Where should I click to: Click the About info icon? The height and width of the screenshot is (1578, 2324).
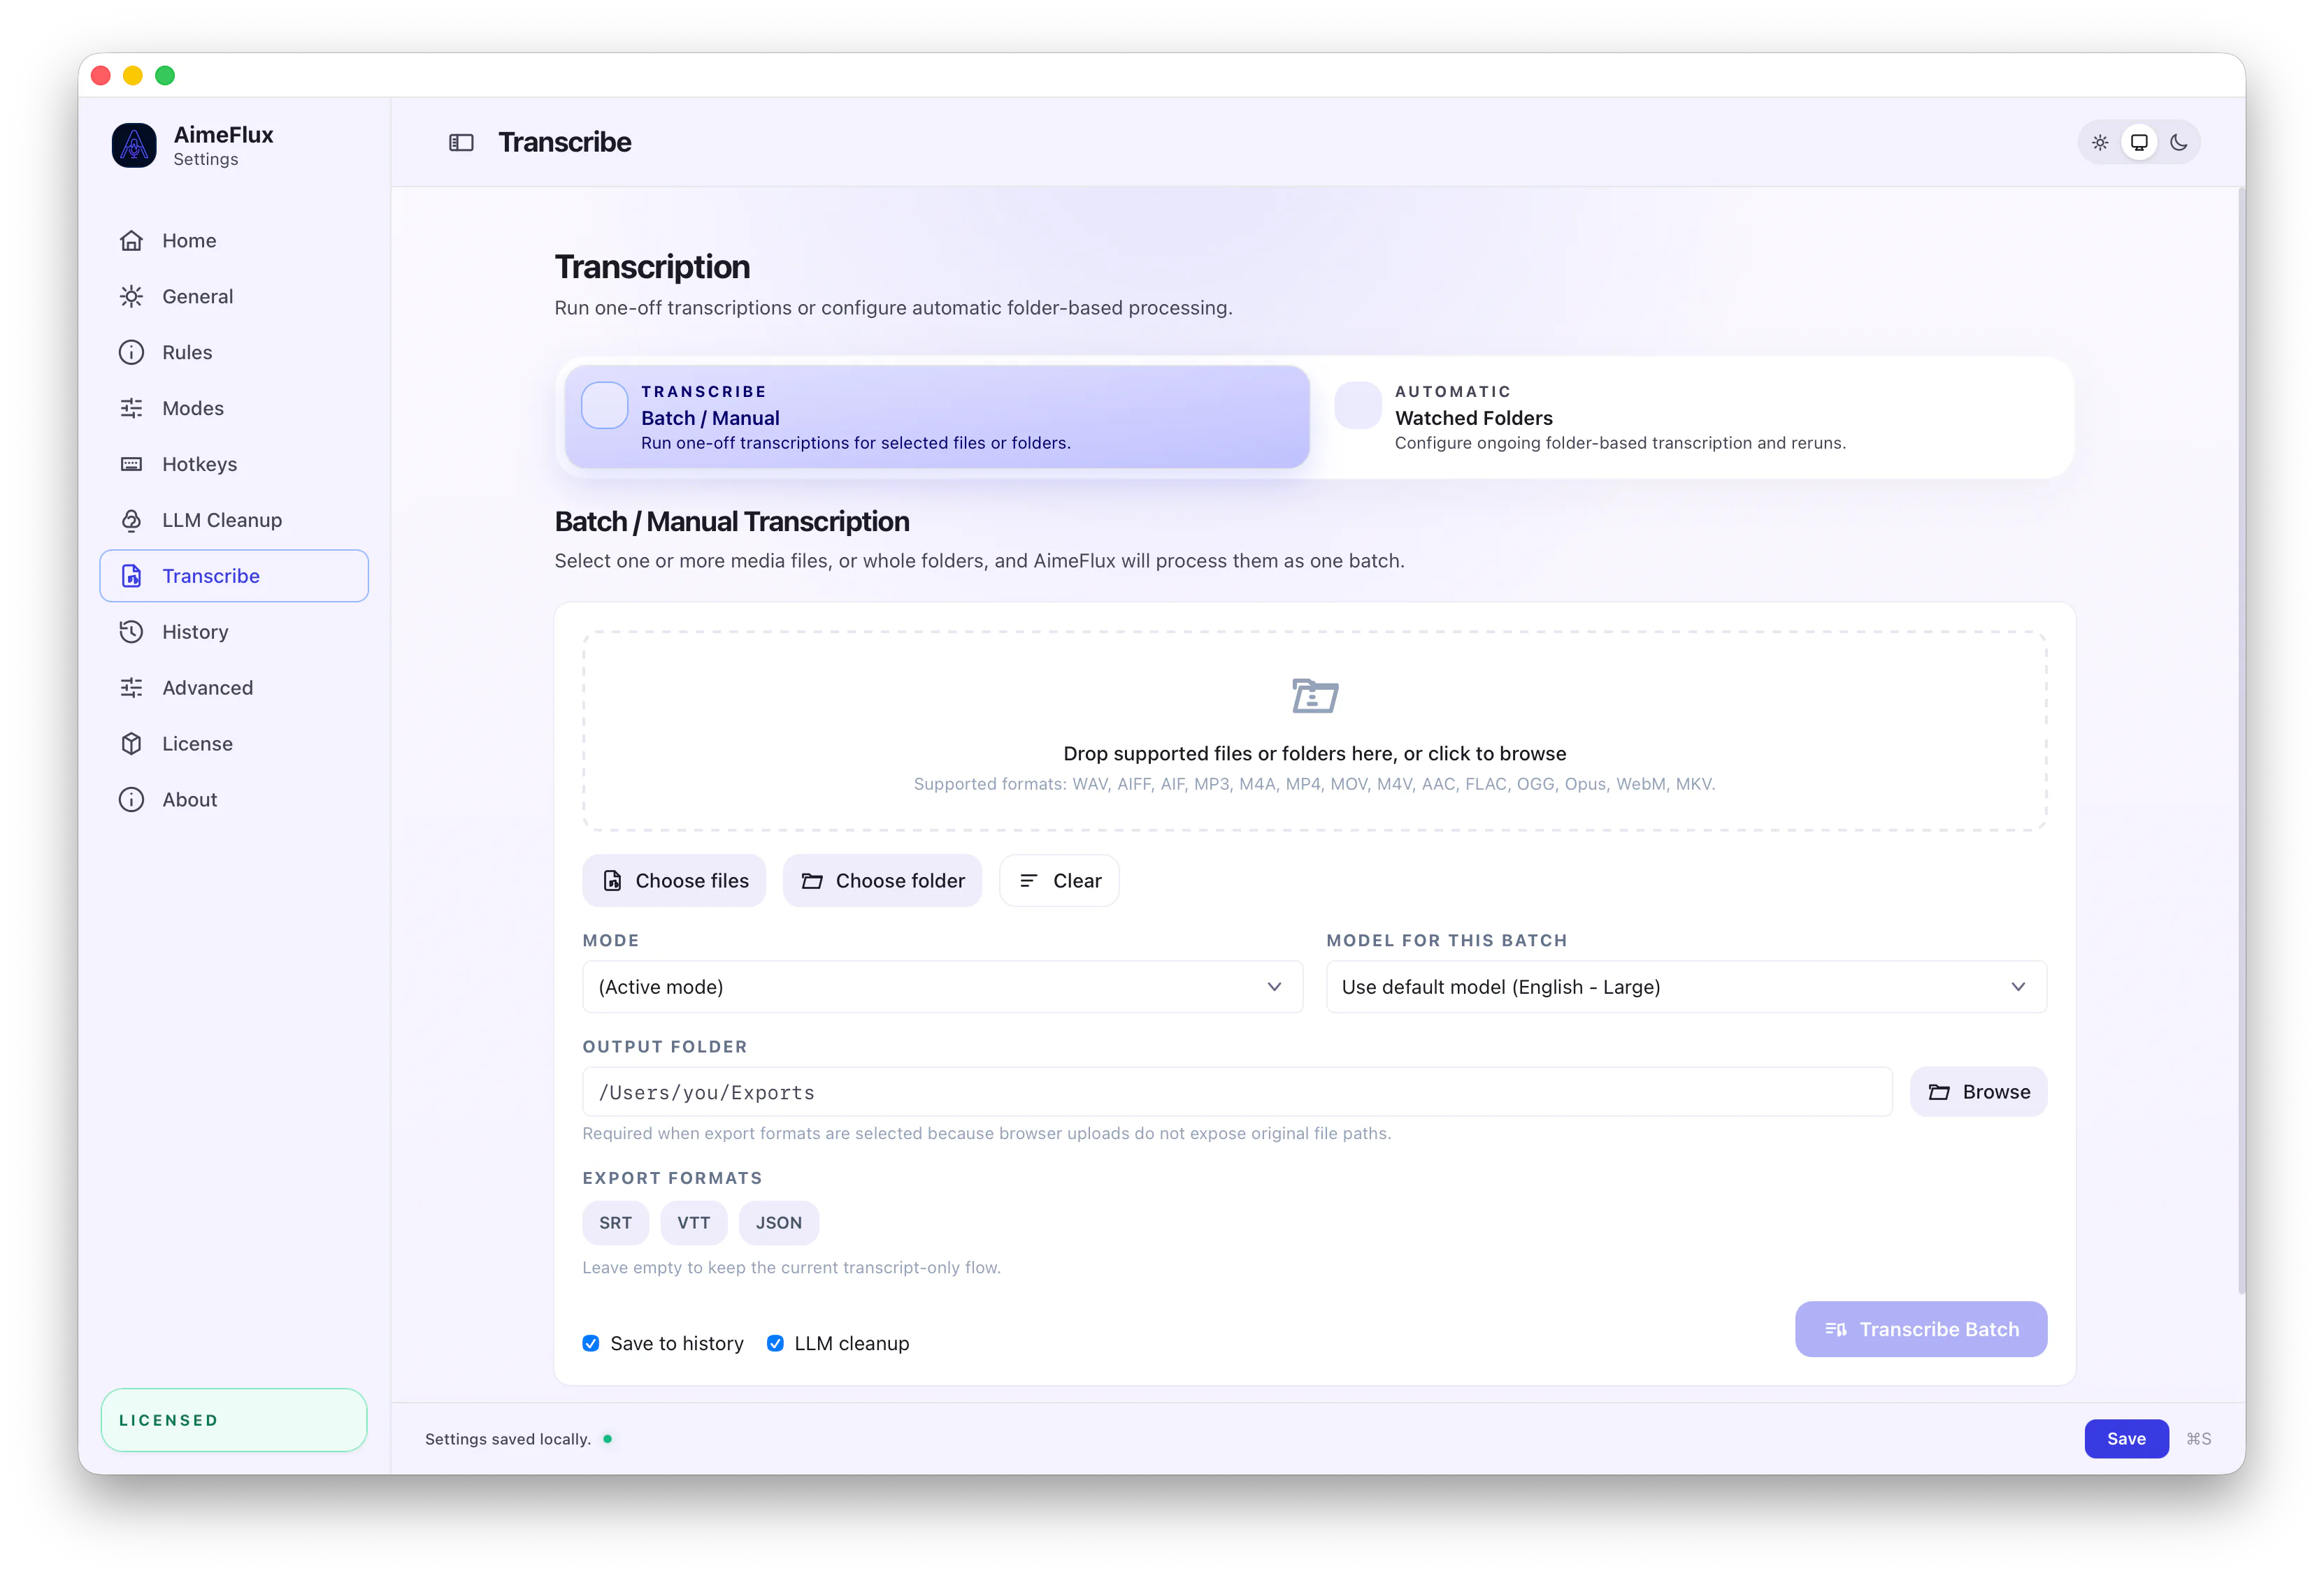[x=131, y=800]
